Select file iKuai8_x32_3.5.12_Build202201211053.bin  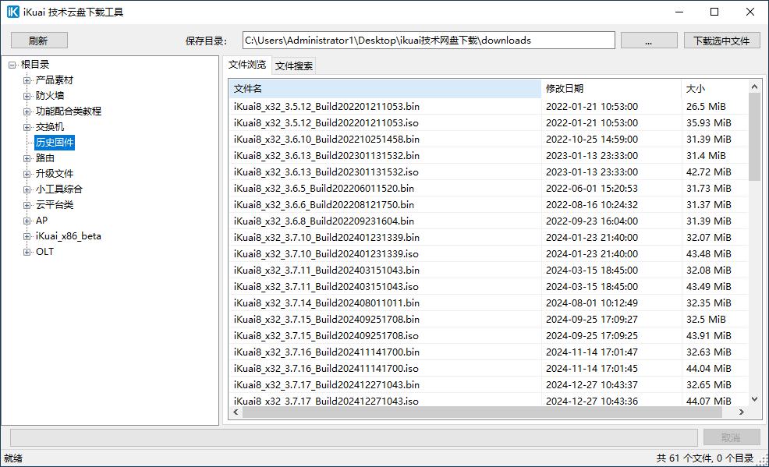coord(327,106)
